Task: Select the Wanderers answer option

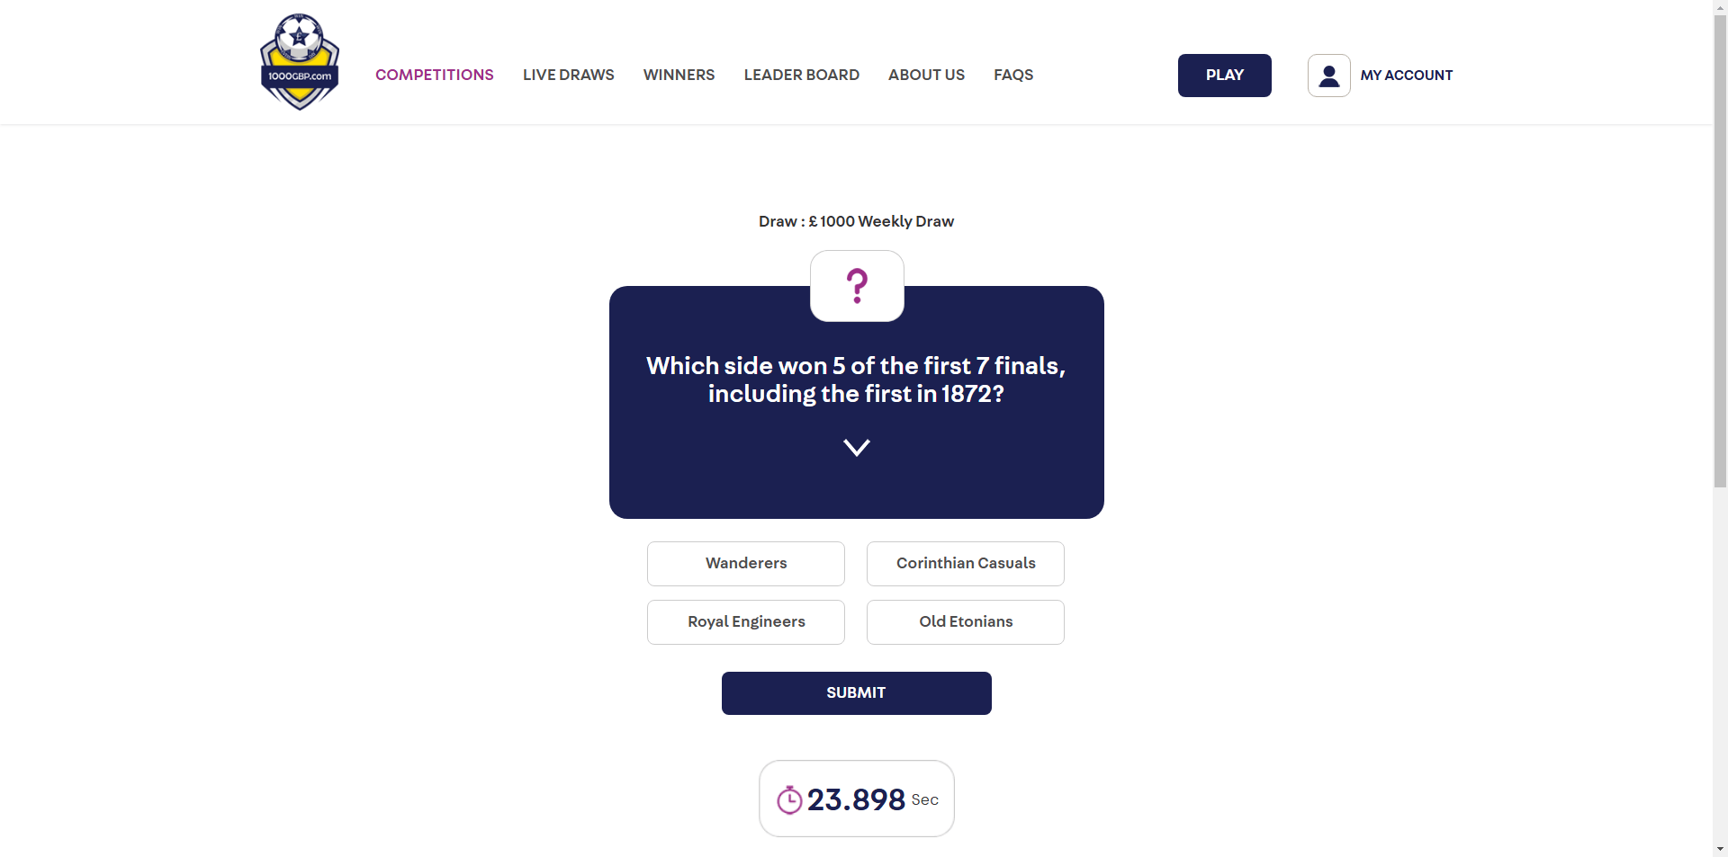Action: click(x=745, y=564)
